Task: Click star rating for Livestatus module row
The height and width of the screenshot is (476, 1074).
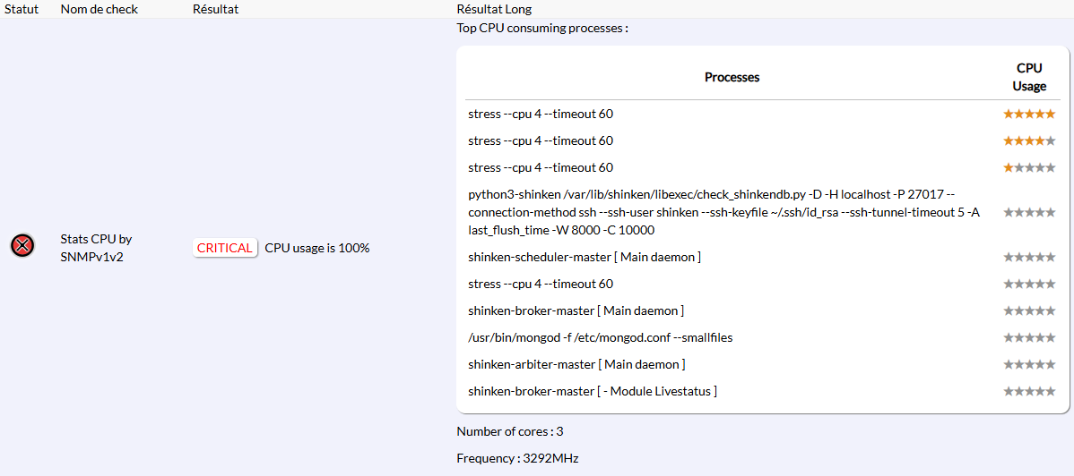Action: [1028, 391]
